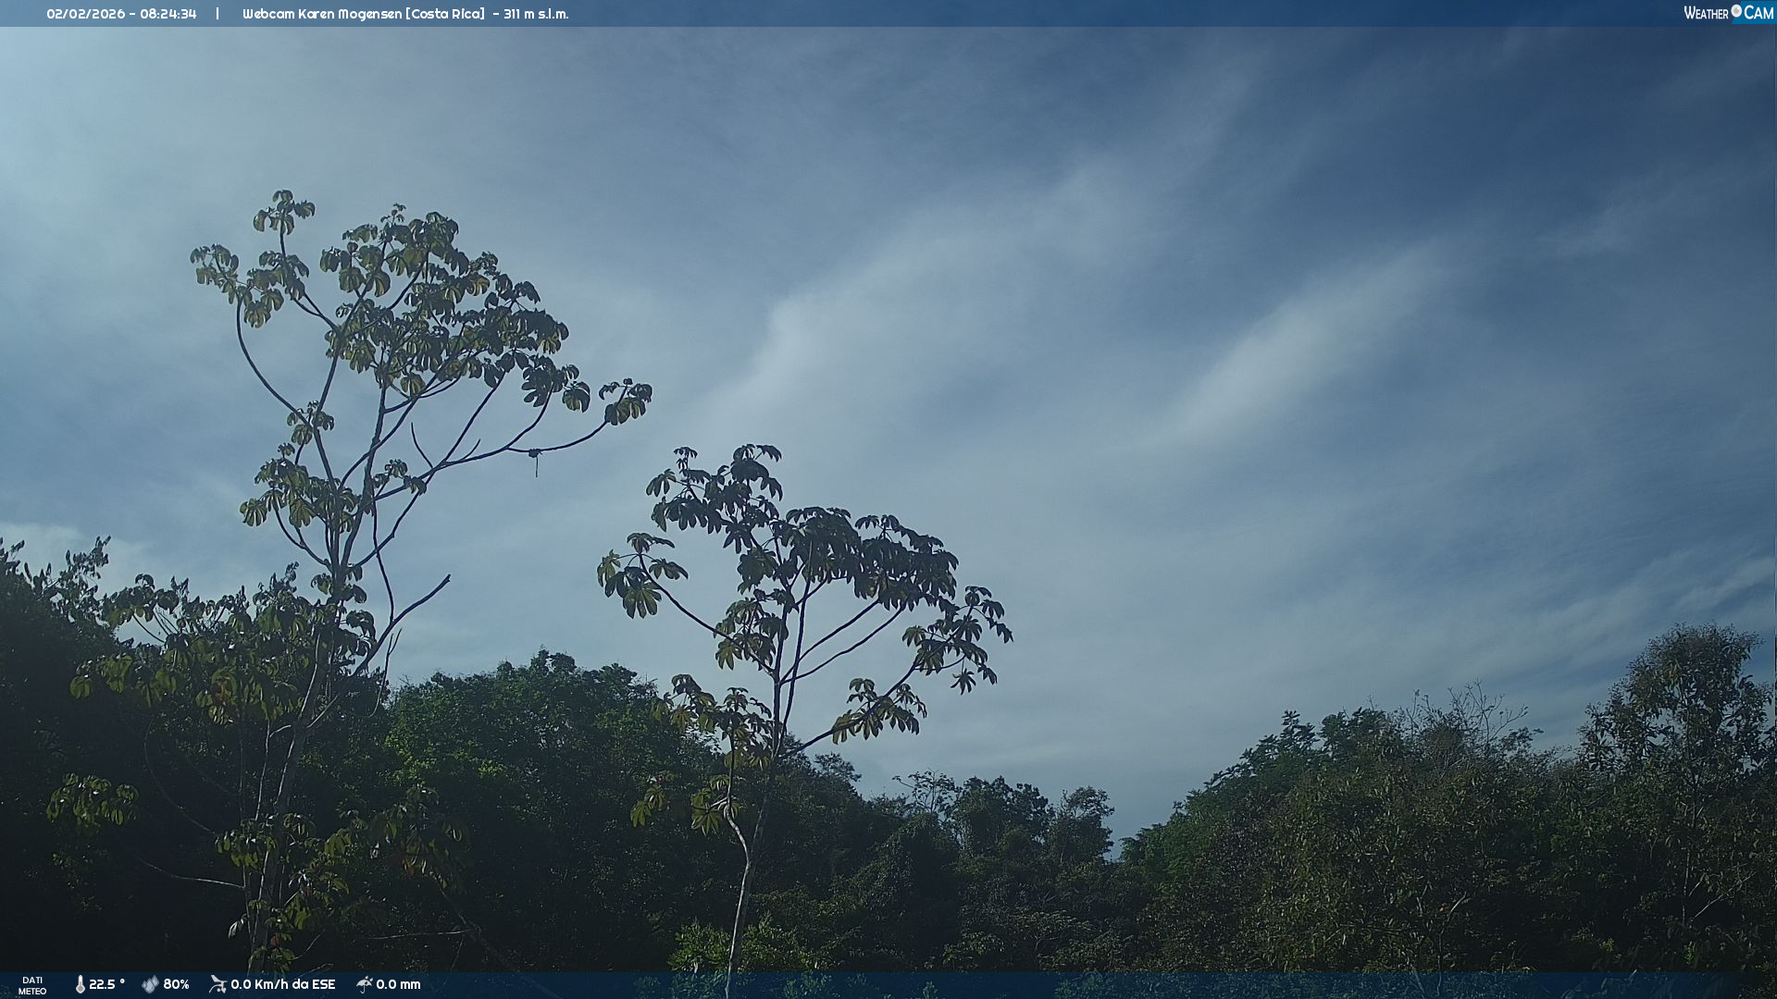Click the 0.0 mm rainfall value

point(398,984)
